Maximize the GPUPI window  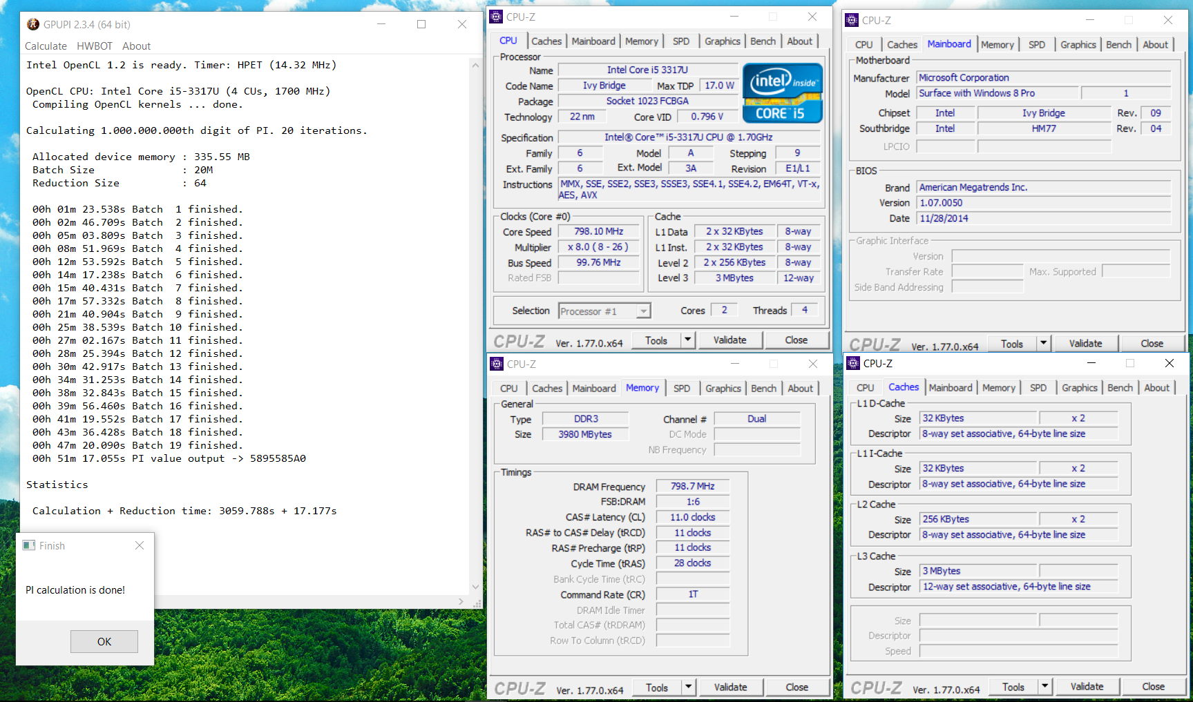[421, 24]
